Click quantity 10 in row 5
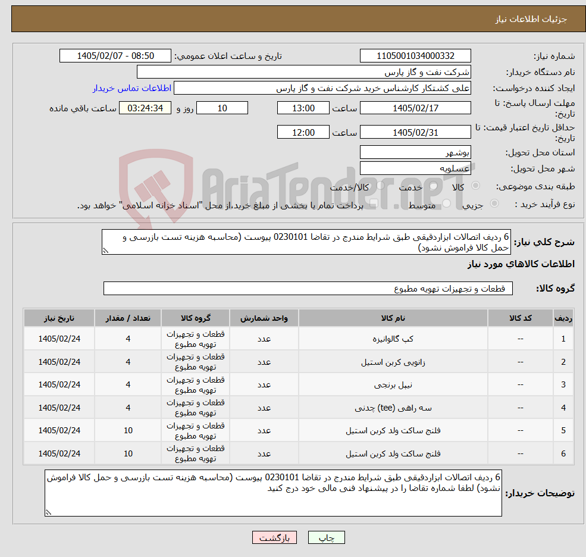Image resolution: width=586 pixels, height=557 pixels. (128, 431)
